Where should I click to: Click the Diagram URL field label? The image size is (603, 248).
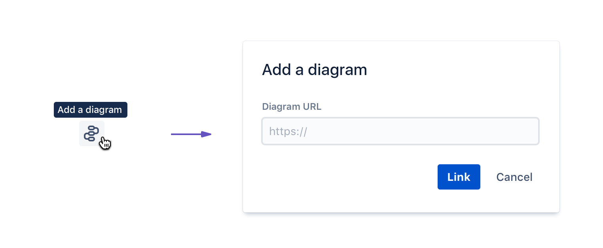(x=292, y=107)
